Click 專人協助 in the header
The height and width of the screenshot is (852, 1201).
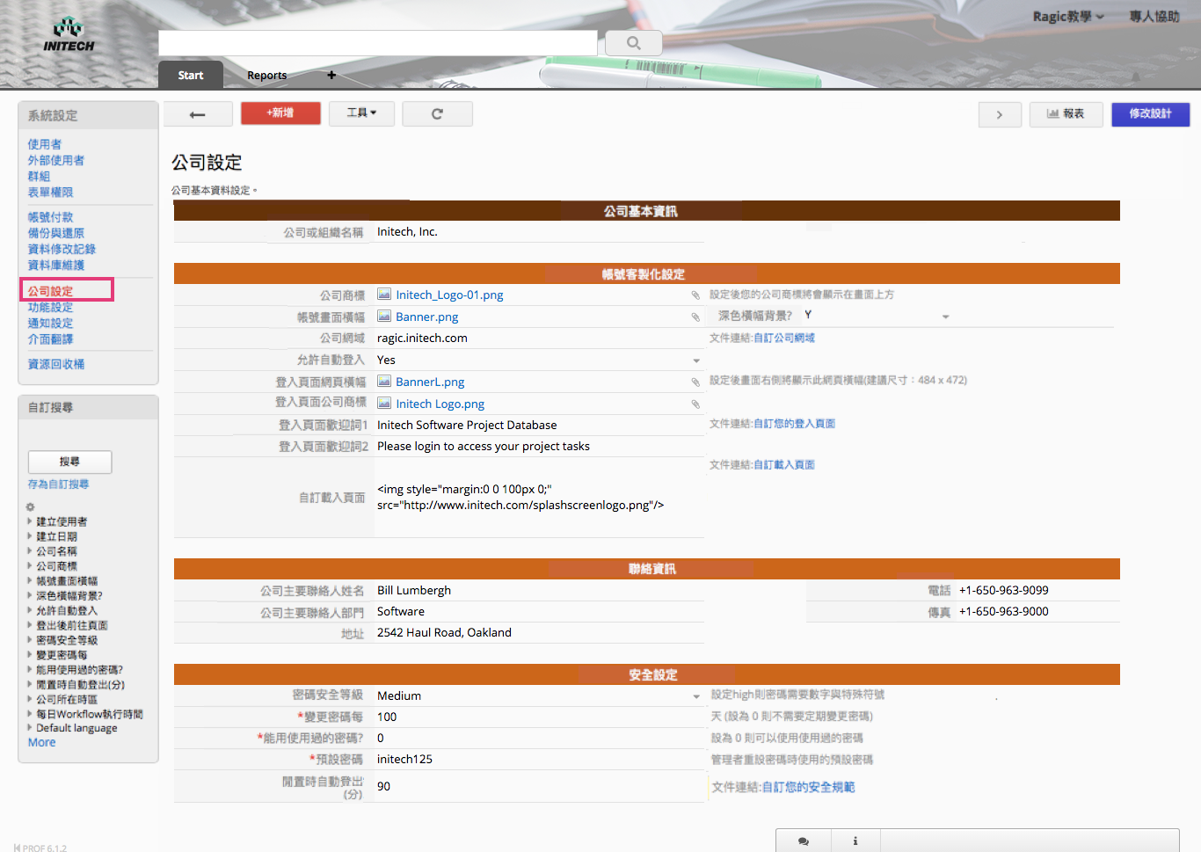(1154, 17)
